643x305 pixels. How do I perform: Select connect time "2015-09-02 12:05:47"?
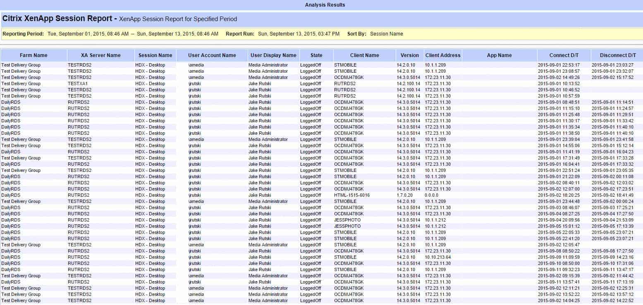[x=559, y=245]
